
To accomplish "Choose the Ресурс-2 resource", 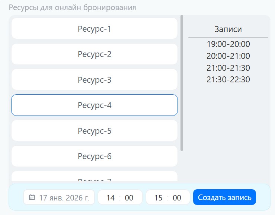I will tap(95, 54).
